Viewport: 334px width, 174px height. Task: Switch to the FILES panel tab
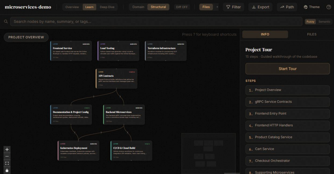312,34
